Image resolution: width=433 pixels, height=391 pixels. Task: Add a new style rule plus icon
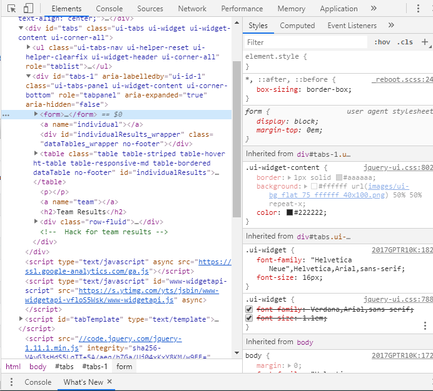pyautogui.click(x=425, y=42)
